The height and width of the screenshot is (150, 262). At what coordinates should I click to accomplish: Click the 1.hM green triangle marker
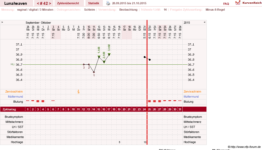99,56
